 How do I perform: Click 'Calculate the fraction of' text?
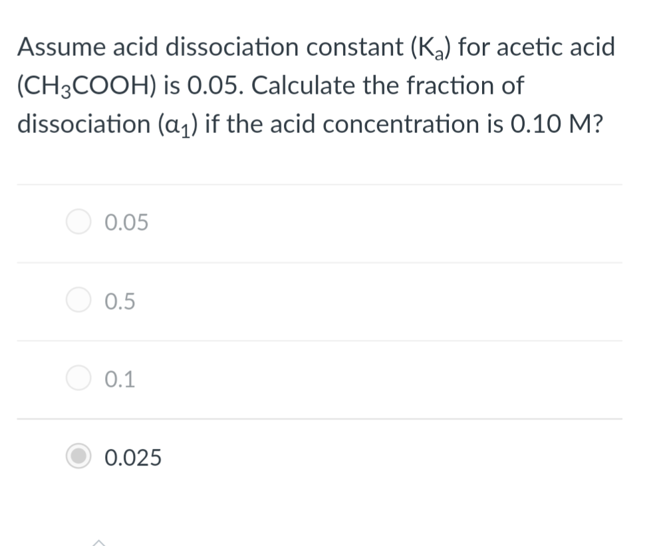[388, 85]
